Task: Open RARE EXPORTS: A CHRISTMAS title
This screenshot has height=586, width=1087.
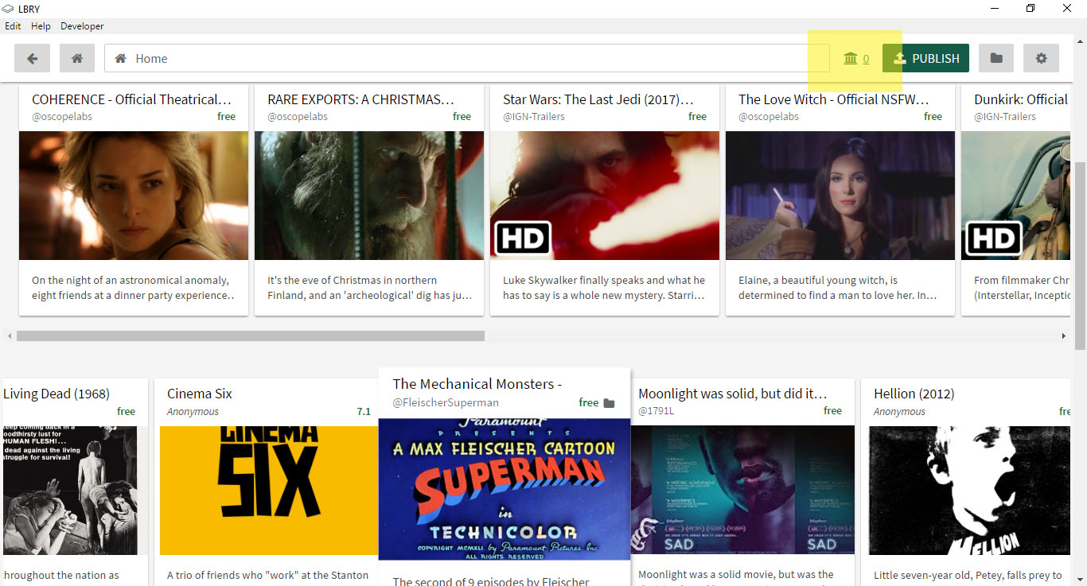Action: pyautogui.click(x=360, y=99)
